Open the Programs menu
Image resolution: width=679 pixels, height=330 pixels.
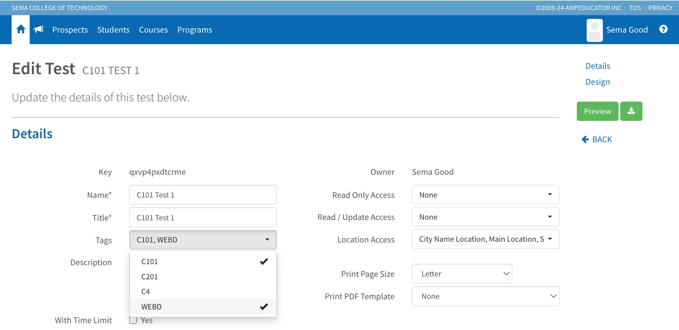pos(195,30)
